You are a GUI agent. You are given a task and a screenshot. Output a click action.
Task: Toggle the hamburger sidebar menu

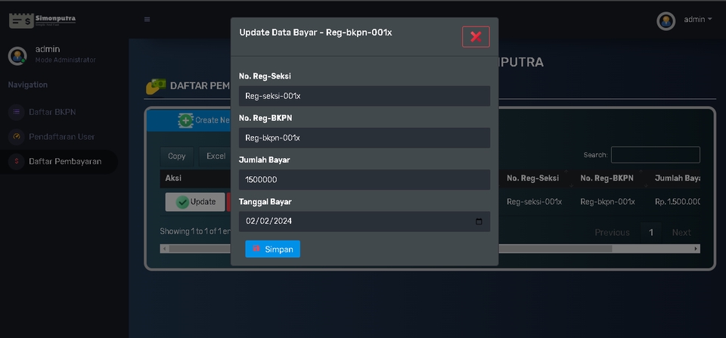tap(147, 20)
